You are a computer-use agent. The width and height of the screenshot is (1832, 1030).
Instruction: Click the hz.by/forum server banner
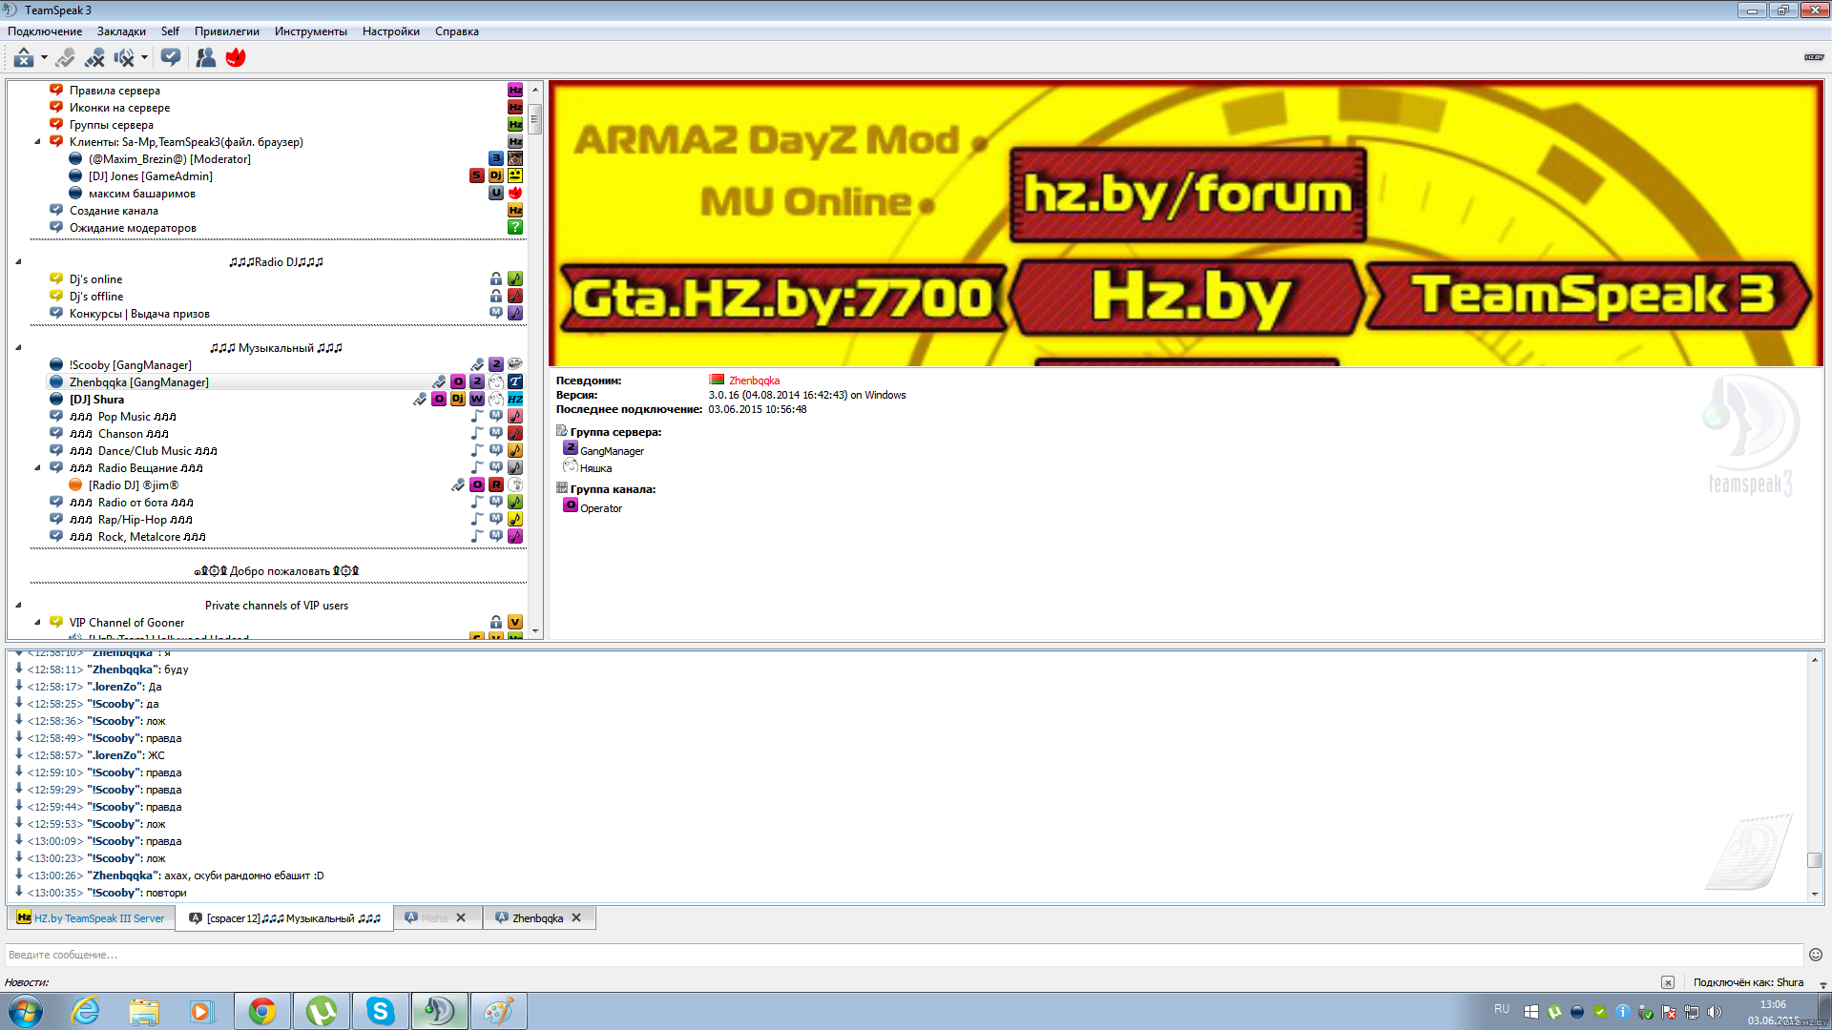point(1186,224)
